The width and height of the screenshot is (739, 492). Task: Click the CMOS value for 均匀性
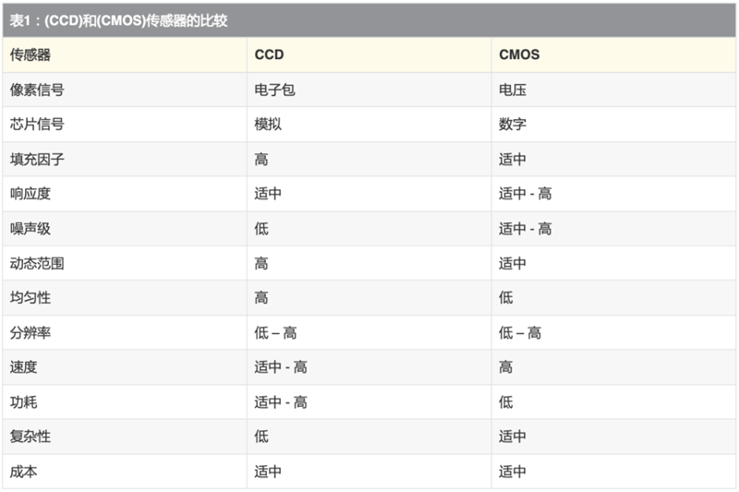pos(505,298)
